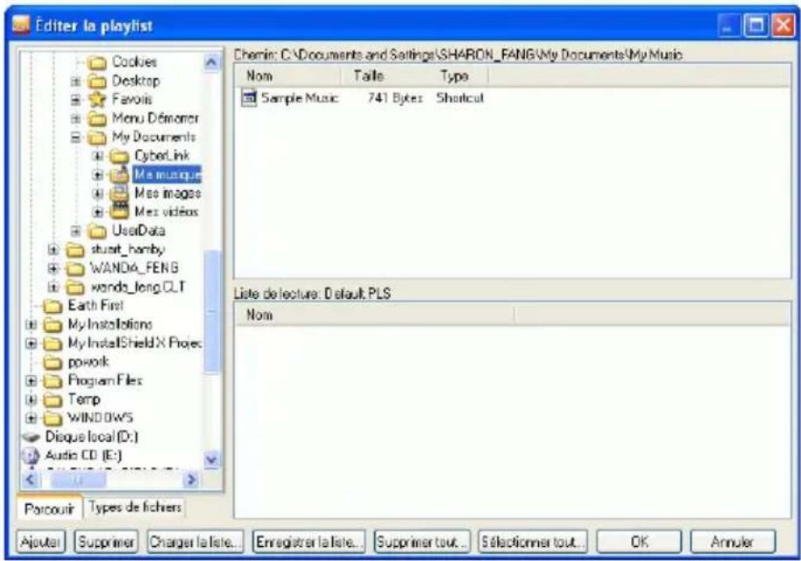This screenshot has height=561, width=801.
Task: Click the CyberLink folder icon
Action: [x=119, y=156]
